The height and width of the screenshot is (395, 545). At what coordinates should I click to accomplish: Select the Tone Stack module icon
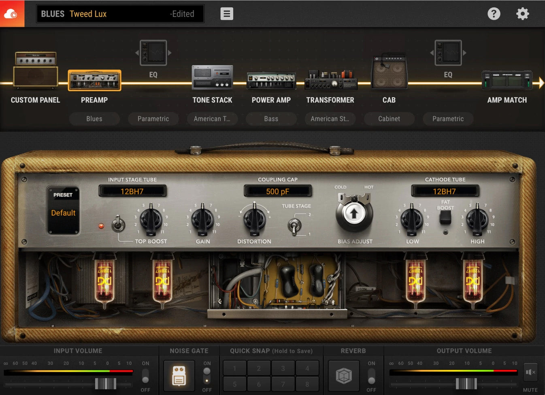point(212,77)
